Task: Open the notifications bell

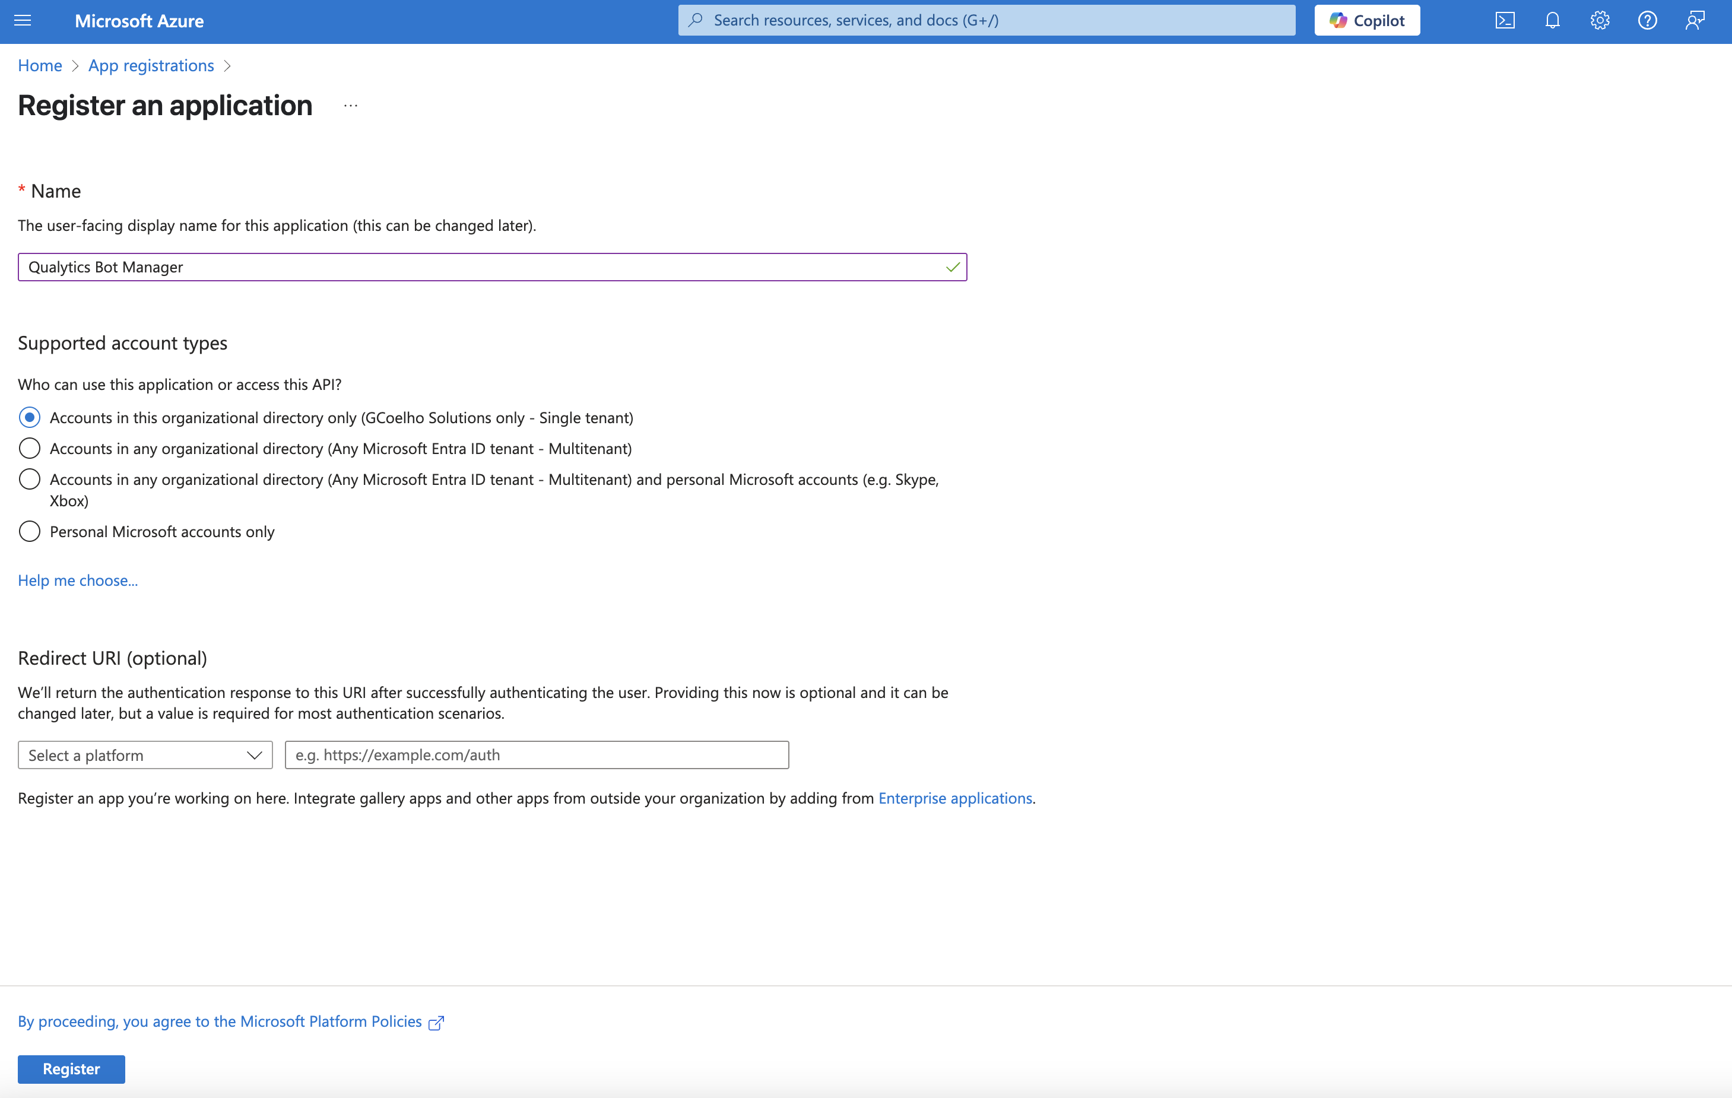Action: pyautogui.click(x=1552, y=20)
